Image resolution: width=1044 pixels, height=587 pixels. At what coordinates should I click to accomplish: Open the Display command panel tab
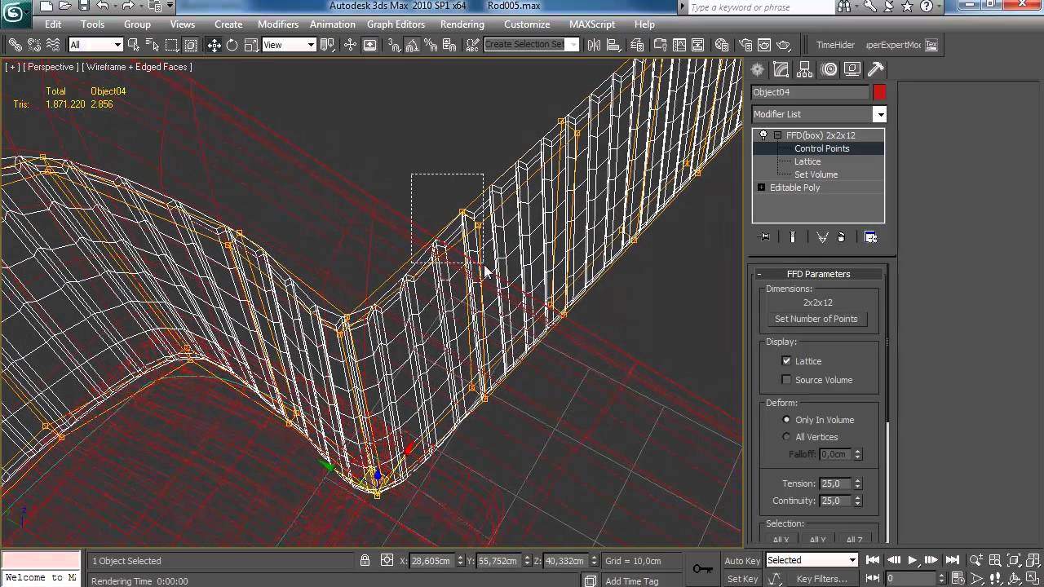tap(852, 69)
